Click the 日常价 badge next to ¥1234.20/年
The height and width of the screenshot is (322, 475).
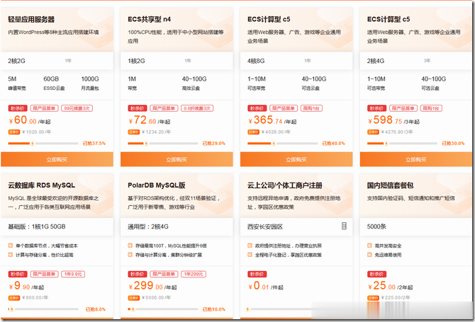tap(133, 132)
